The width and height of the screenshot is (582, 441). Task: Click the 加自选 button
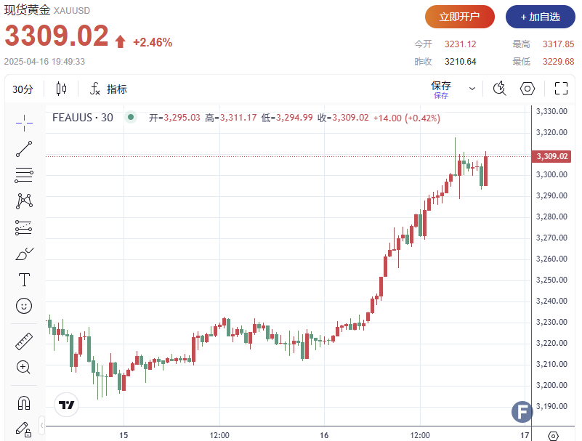pyautogui.click(x=540, y=17)
